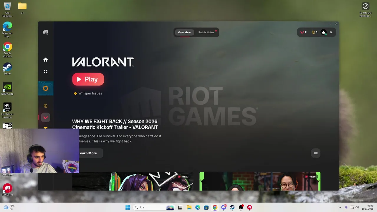Image resolution: width=377 pixels, height=212 pixels.
Task: Select the Valorant icon in the sidebar
Action: (x=45, y=117)
